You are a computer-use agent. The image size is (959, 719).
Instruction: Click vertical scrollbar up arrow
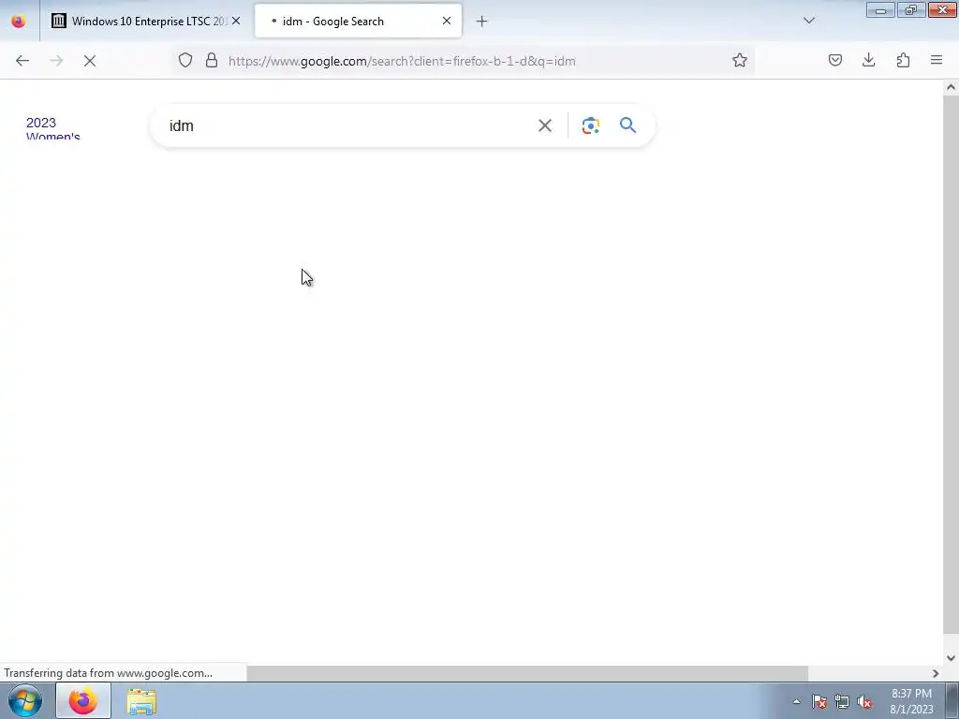pos(951,87)
